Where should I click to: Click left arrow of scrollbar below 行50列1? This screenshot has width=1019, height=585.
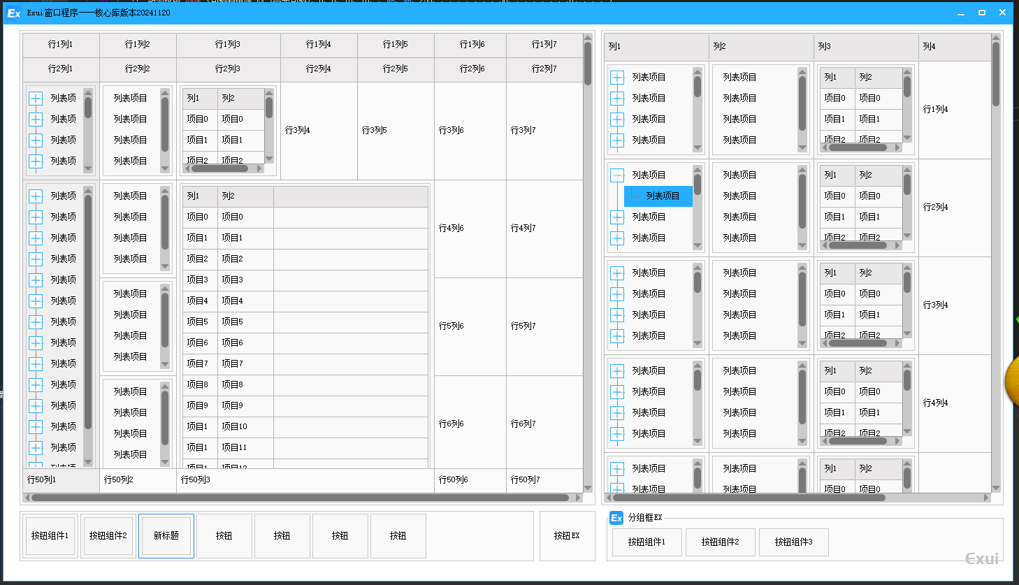(x=27, y=498)
